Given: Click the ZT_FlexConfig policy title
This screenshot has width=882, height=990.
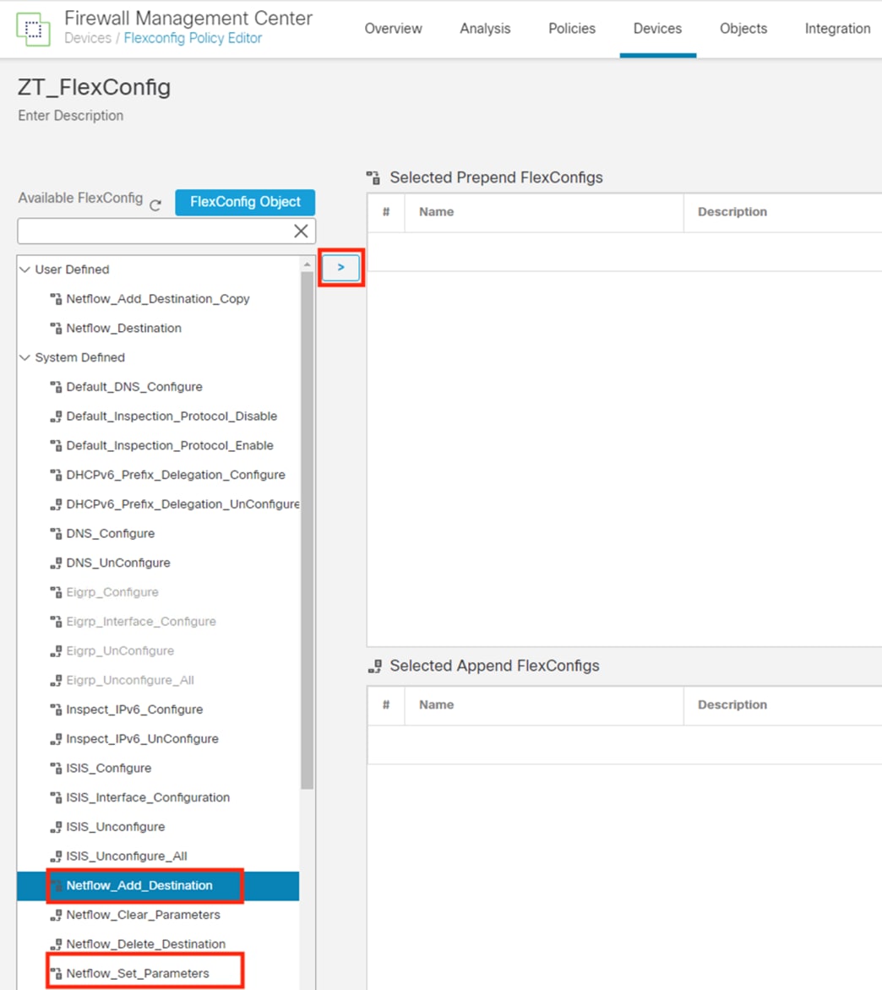Looking at the screenshot, I should coord(94,87).
